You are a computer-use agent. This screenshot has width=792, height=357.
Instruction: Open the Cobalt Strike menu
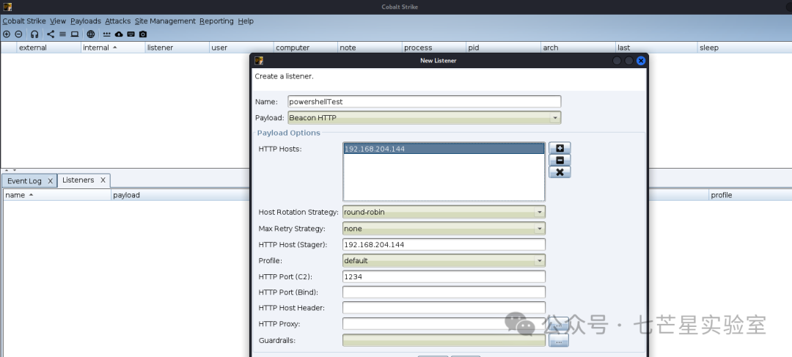click(23, 21)
